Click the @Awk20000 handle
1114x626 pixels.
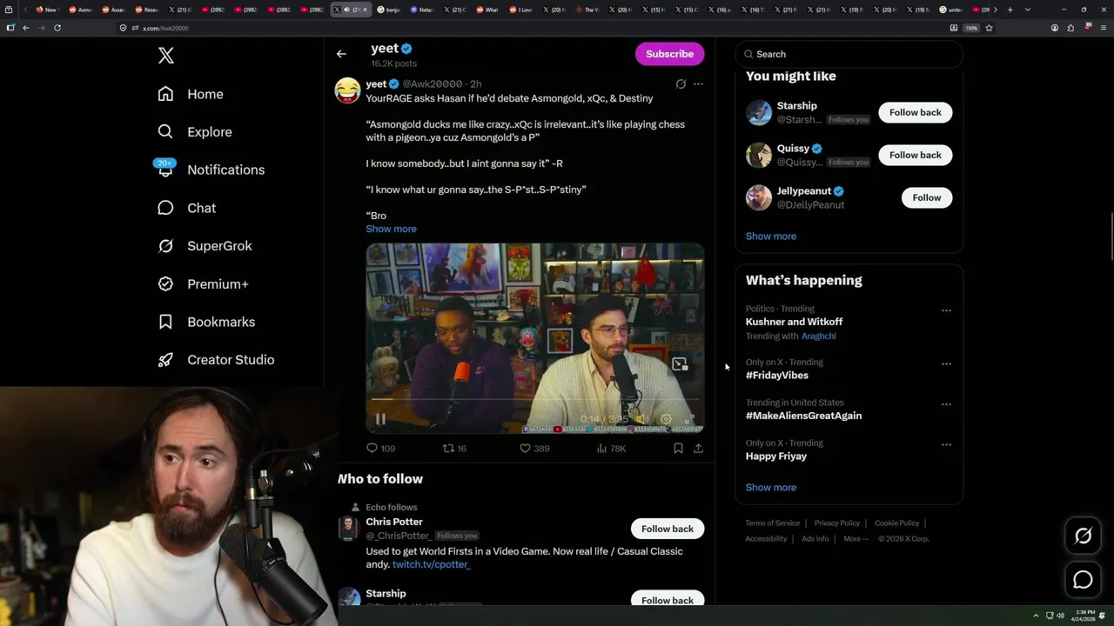point(432,84)
